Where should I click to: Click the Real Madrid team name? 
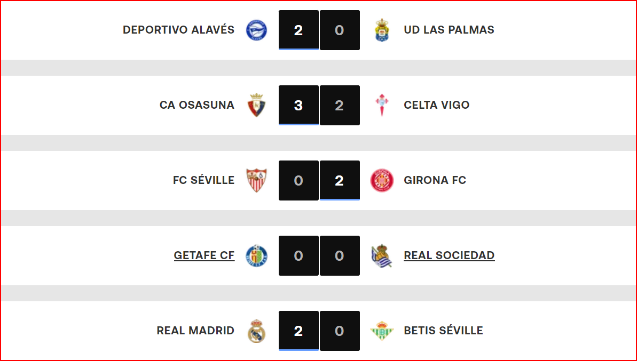[x=195, y=331]
